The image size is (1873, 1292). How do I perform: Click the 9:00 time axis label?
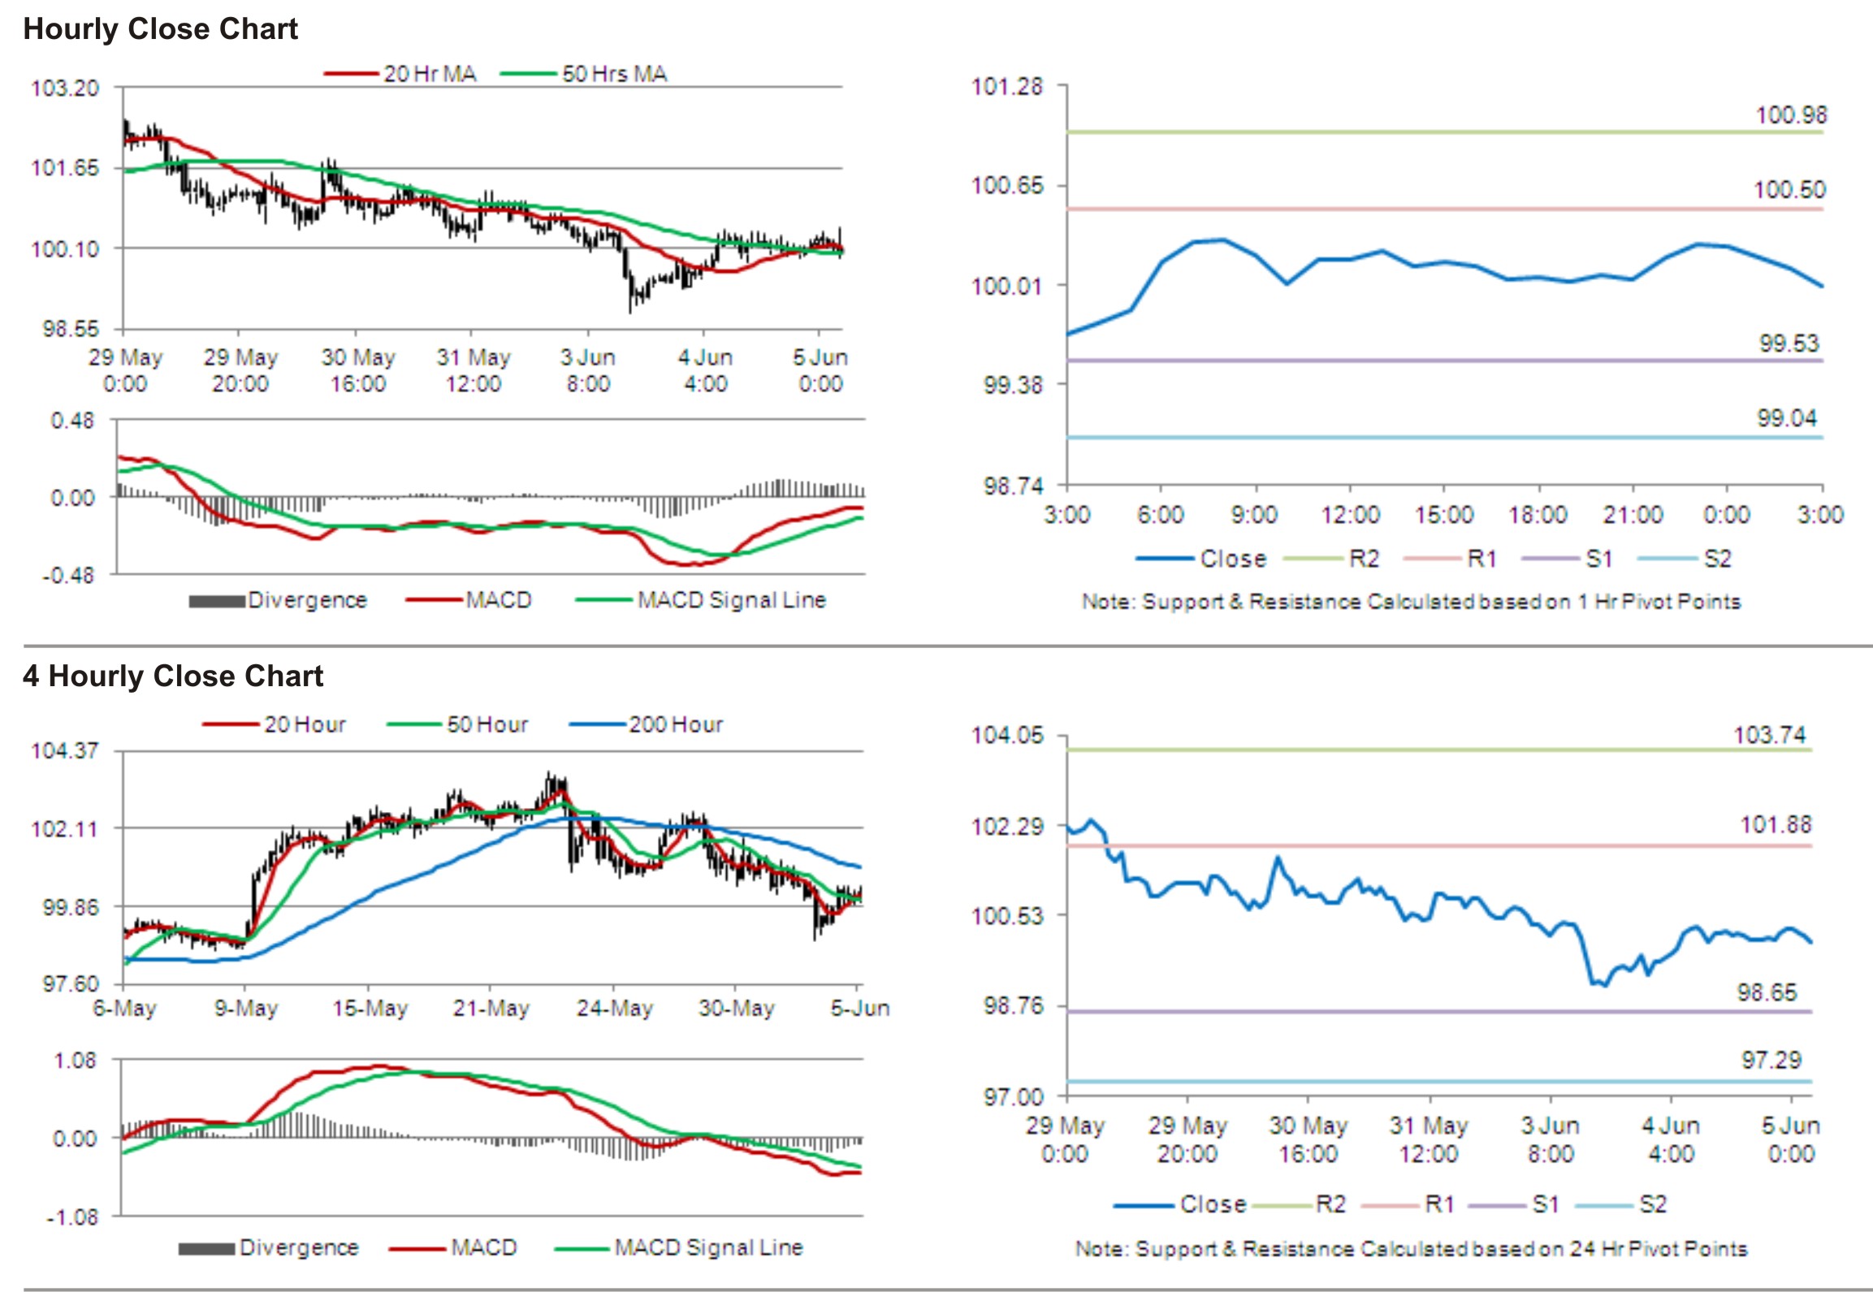click(1254, 515)
